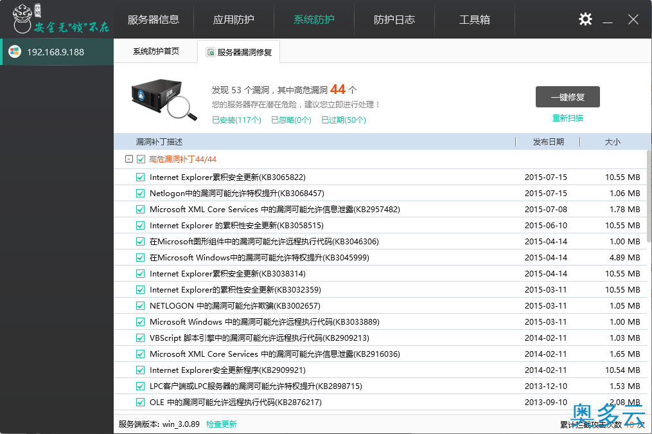The image size is (652, 434).
Task: Sort by 大小 column header
Action: [612, 142]
